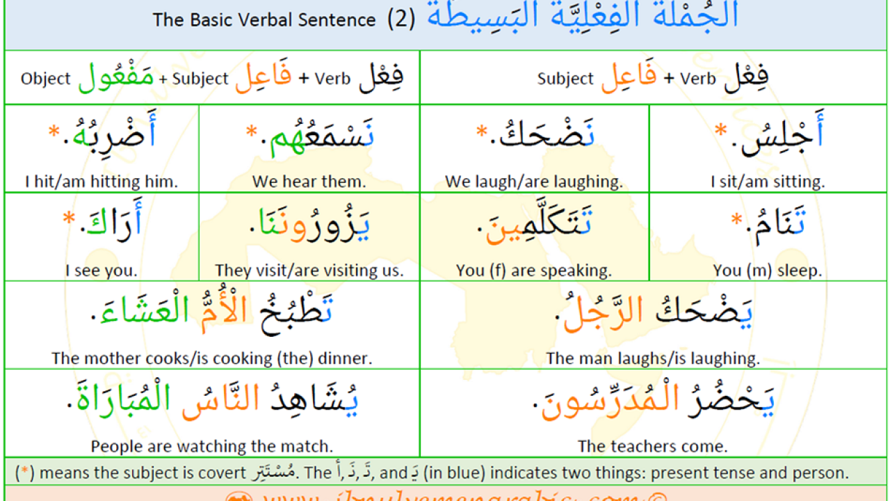Click the Arabic title in blue at top
Image resolution: width=890 pixels, height=501 pixels.
(582, 18)
